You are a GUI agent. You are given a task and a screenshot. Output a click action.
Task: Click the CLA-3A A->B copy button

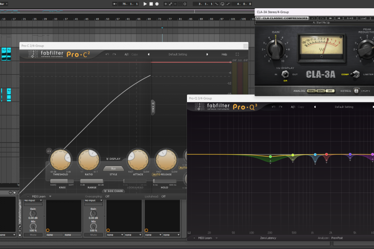350,18
